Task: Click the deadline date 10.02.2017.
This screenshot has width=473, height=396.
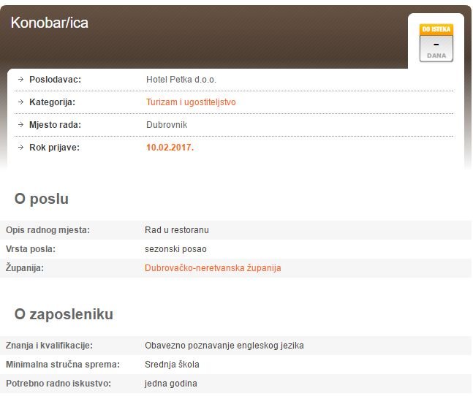Action: pos(170,148)
